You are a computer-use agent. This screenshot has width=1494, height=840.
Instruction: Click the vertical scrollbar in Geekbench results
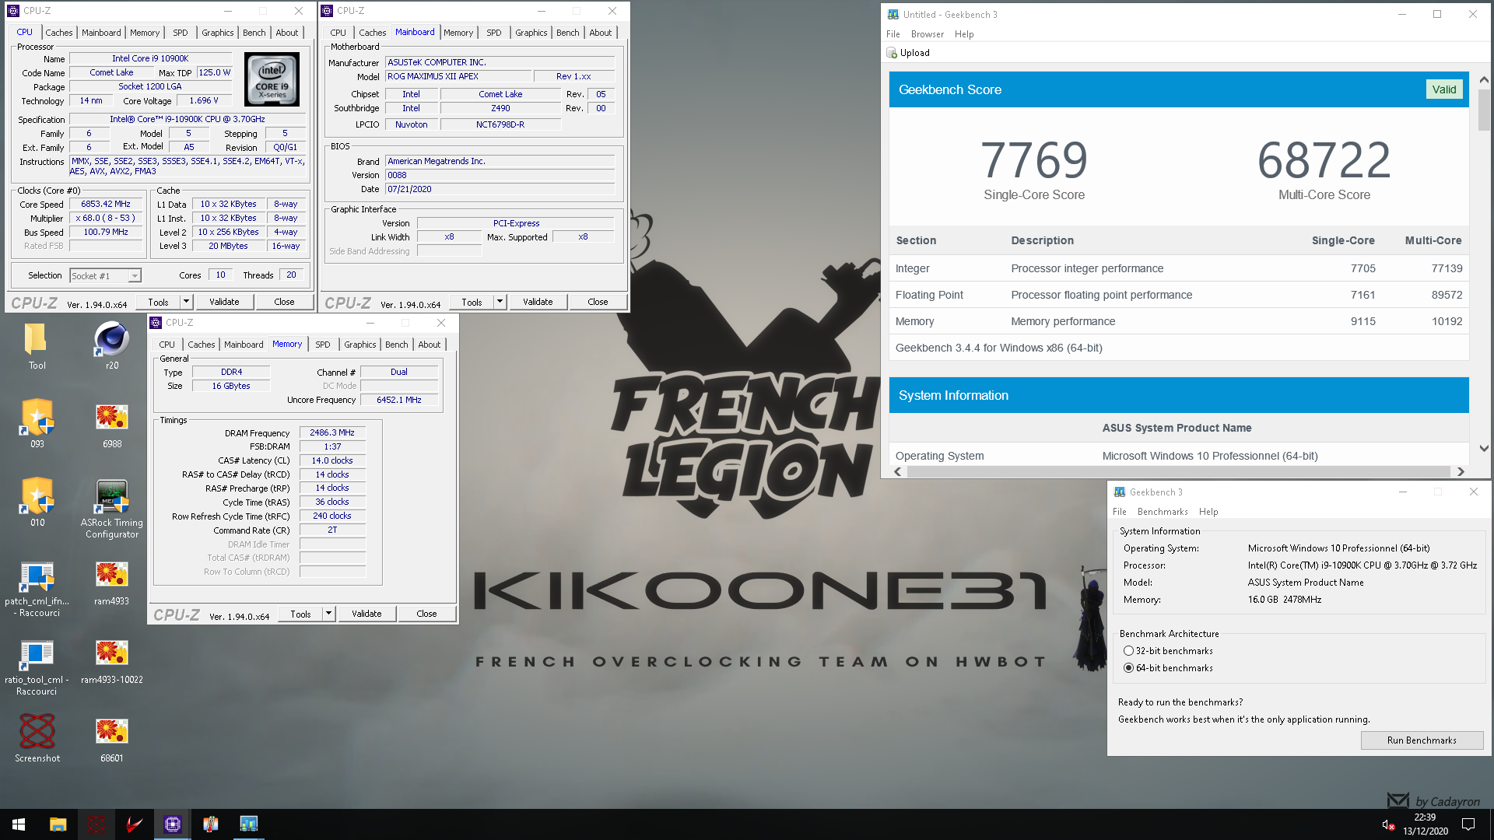(x=1484, y=110)
